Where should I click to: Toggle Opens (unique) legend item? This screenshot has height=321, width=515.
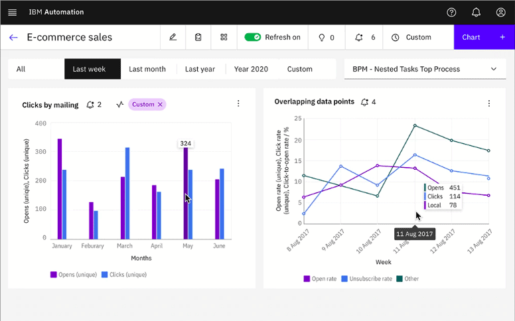tap(74, 275)
